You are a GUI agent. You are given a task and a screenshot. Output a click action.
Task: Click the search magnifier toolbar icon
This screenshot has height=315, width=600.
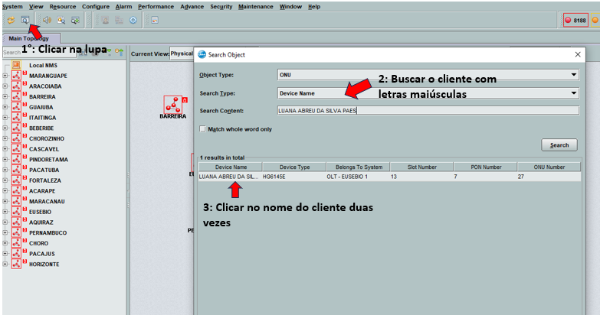[x=25, y=20]
